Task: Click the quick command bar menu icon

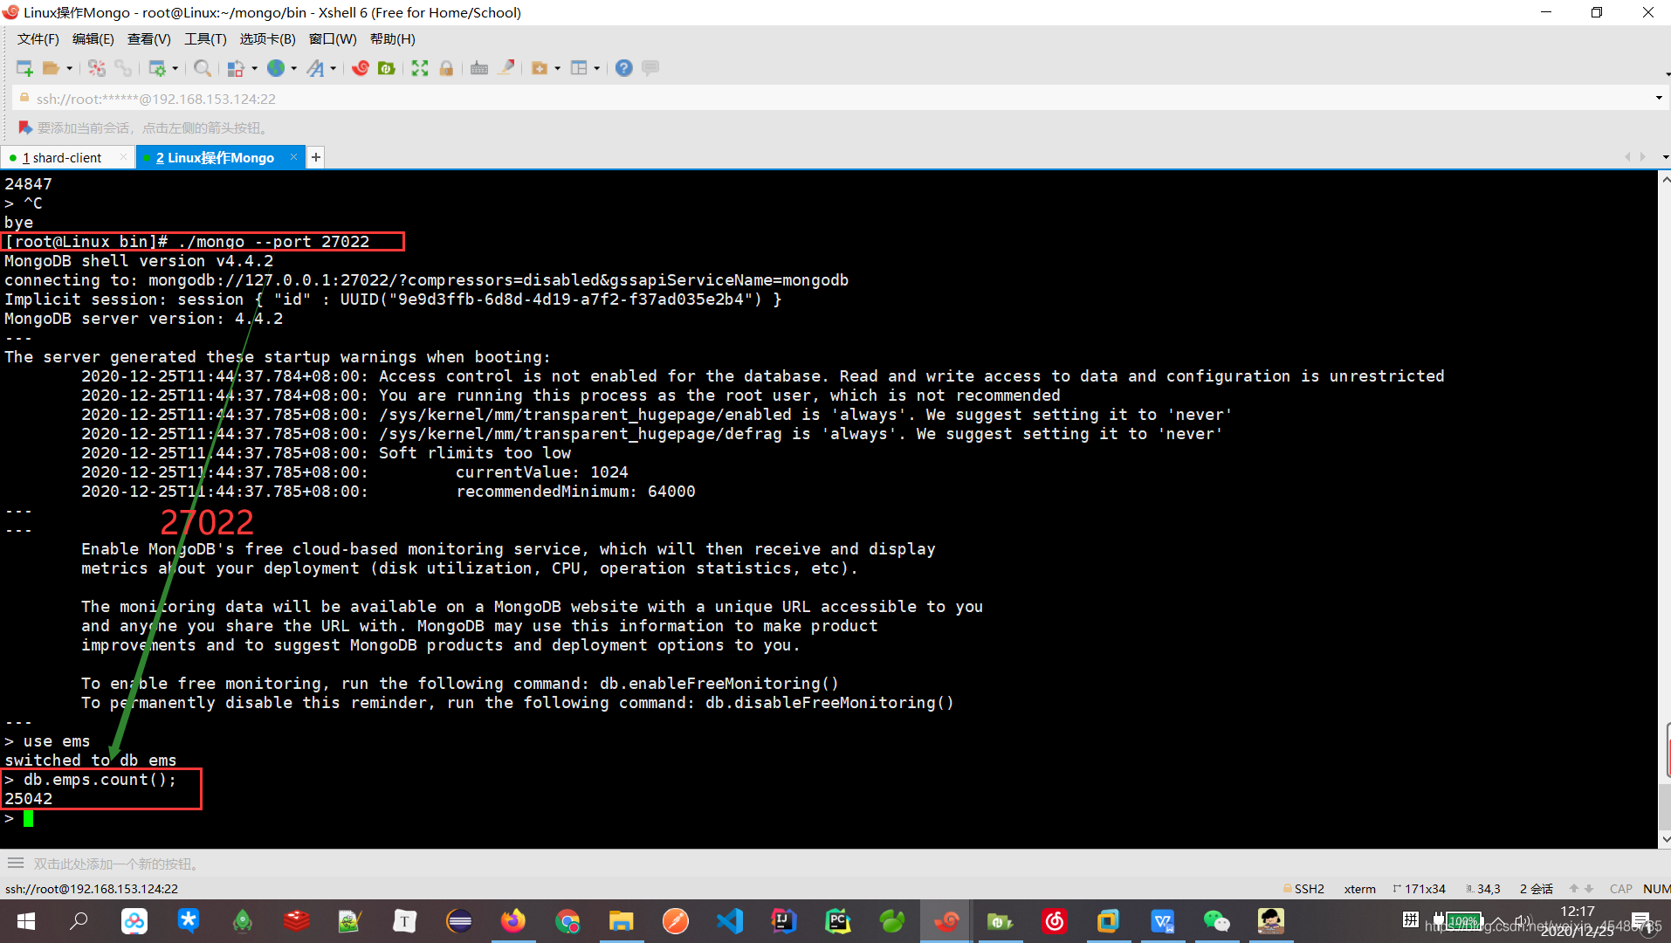Action: click(16, 864)
